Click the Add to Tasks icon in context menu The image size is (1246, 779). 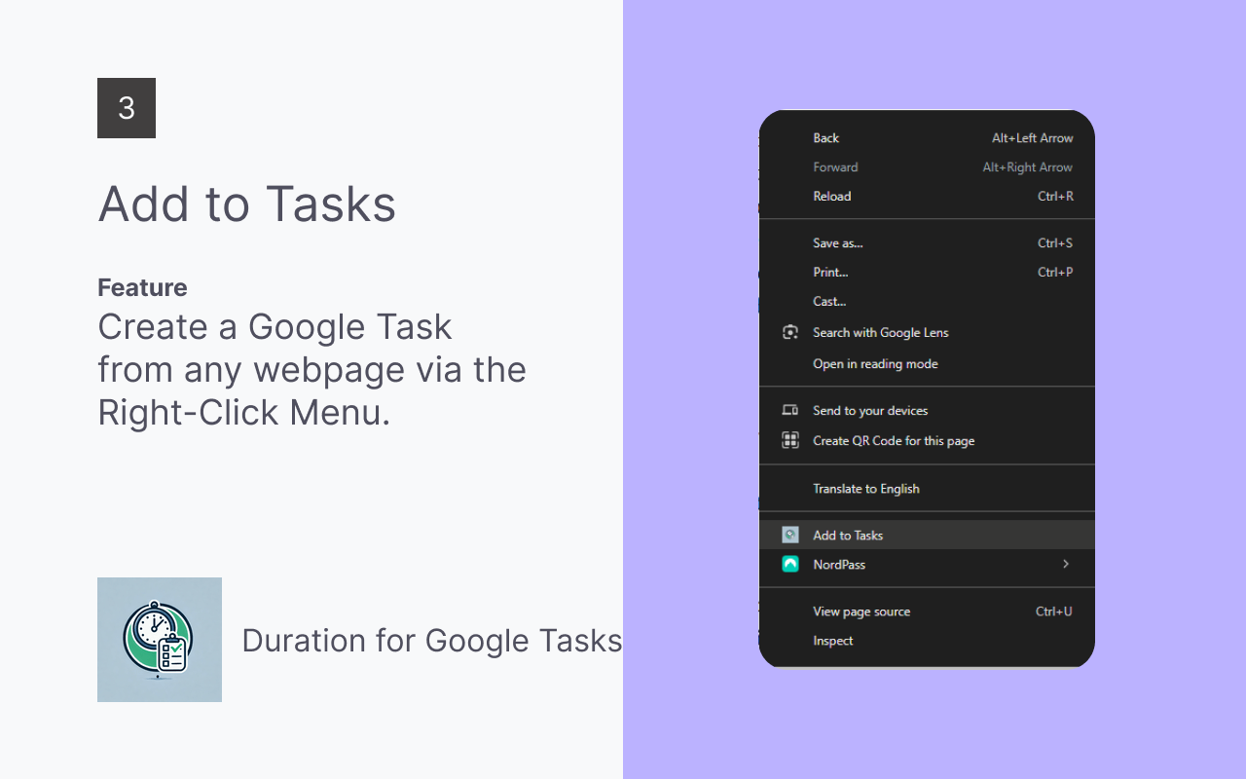tap(790, 535)
